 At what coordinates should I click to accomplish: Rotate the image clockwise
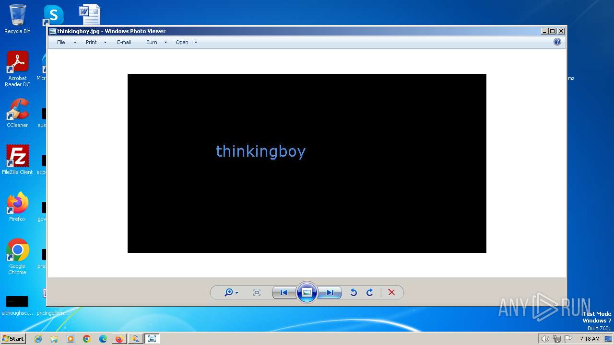[370, 292]
